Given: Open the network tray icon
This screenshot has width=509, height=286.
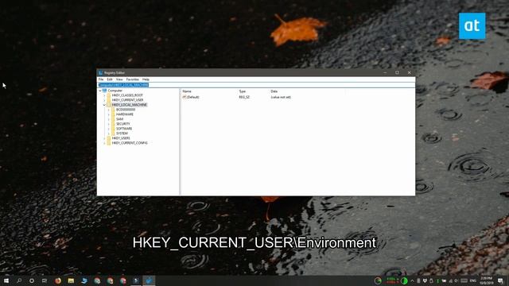Looking at the screenshot, I should pyautogui.click(x=450, y=280).
